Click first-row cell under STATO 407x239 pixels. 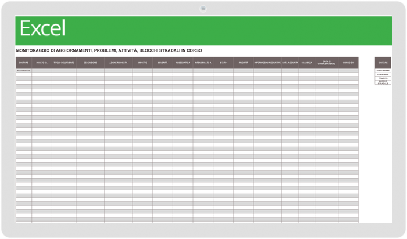223,70
